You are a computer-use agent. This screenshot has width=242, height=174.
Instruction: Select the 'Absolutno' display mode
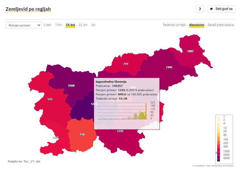197,25
